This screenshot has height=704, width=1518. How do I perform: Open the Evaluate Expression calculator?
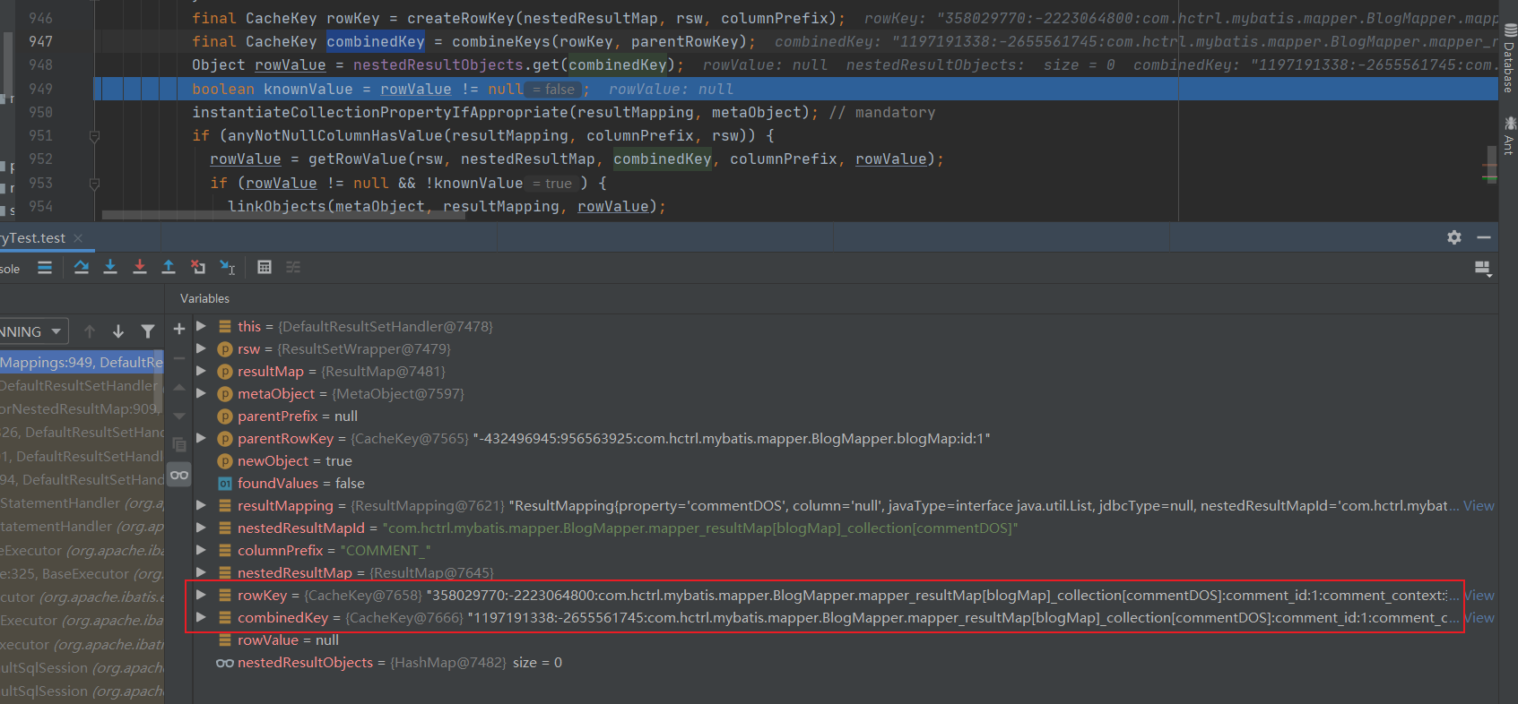(265, 267)
